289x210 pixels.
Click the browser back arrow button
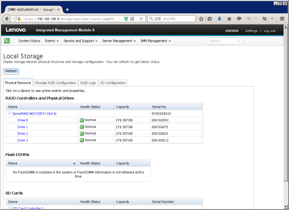(x=7, y=19)
